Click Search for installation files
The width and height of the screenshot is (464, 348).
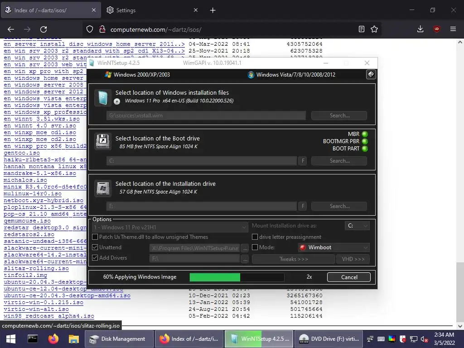339,116
